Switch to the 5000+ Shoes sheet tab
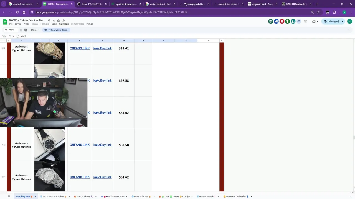The image size is (355, 199). [83, 197]
